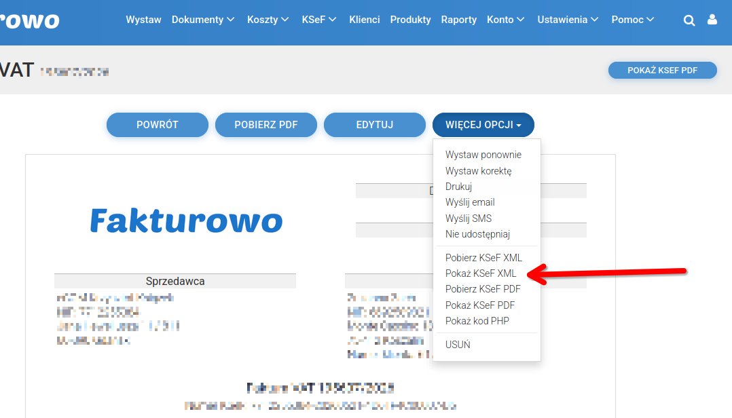
Task: Click the Fakturowo logo in header
Action: pos(29,20)
